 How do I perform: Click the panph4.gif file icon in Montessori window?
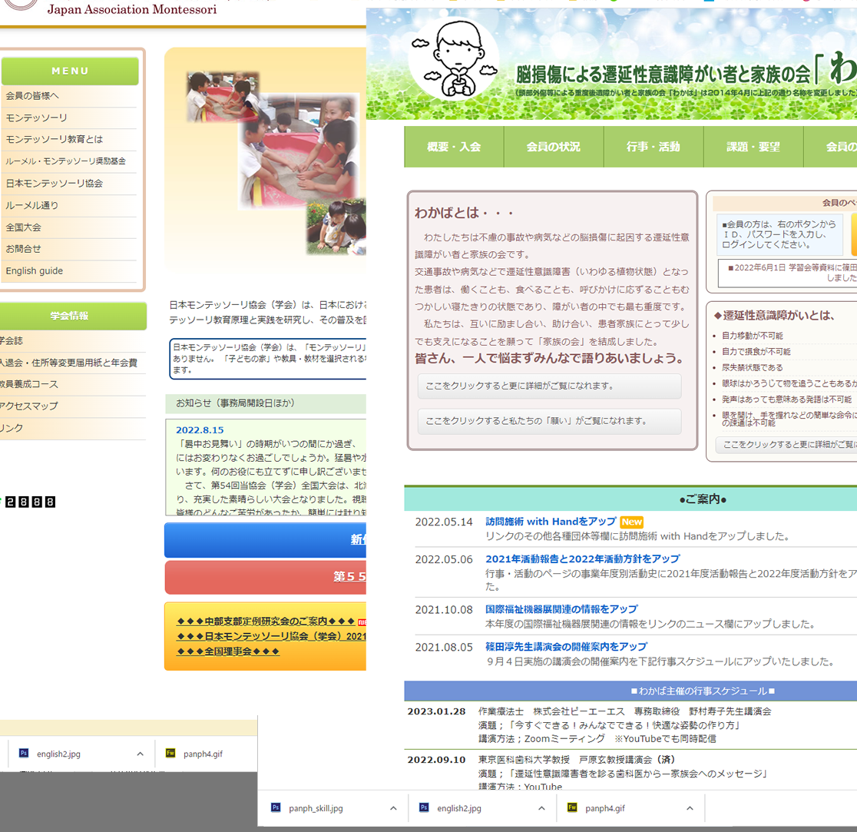[x=170, y=754]
